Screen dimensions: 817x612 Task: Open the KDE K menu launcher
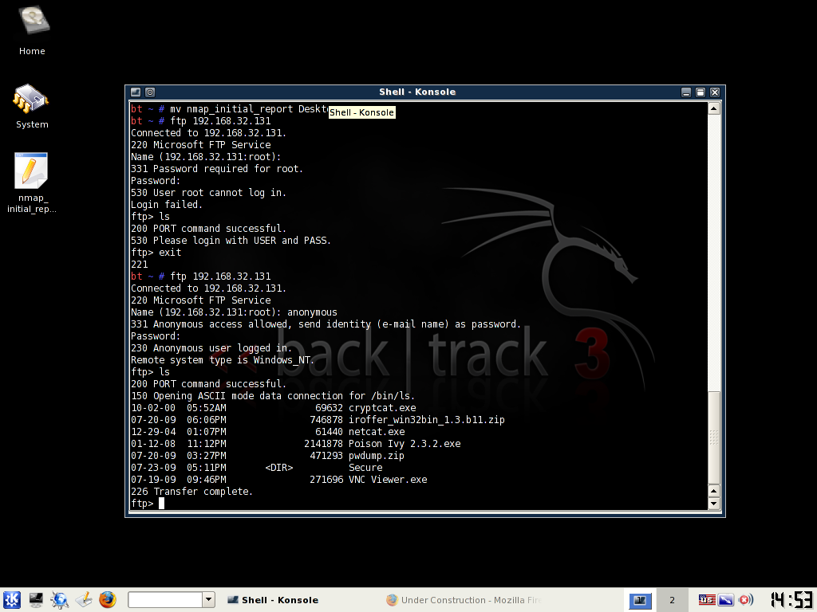[x=11, y=599]
